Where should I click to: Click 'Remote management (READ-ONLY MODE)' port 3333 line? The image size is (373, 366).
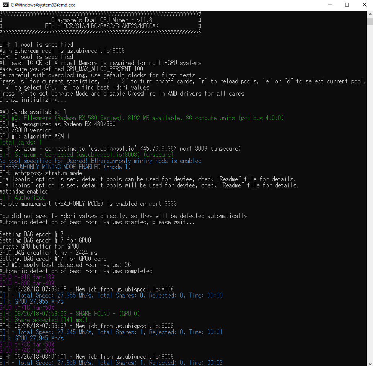pyautogui.click(x=88, y=204)
